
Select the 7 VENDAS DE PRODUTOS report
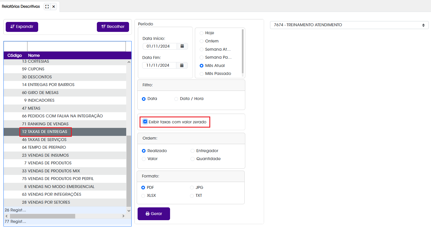point(65,163)
